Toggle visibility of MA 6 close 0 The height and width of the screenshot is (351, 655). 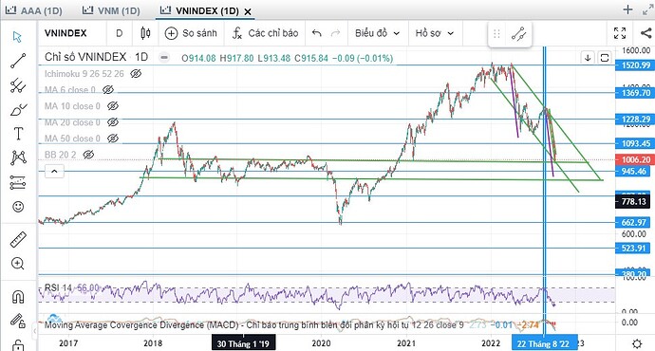point(108,90)
